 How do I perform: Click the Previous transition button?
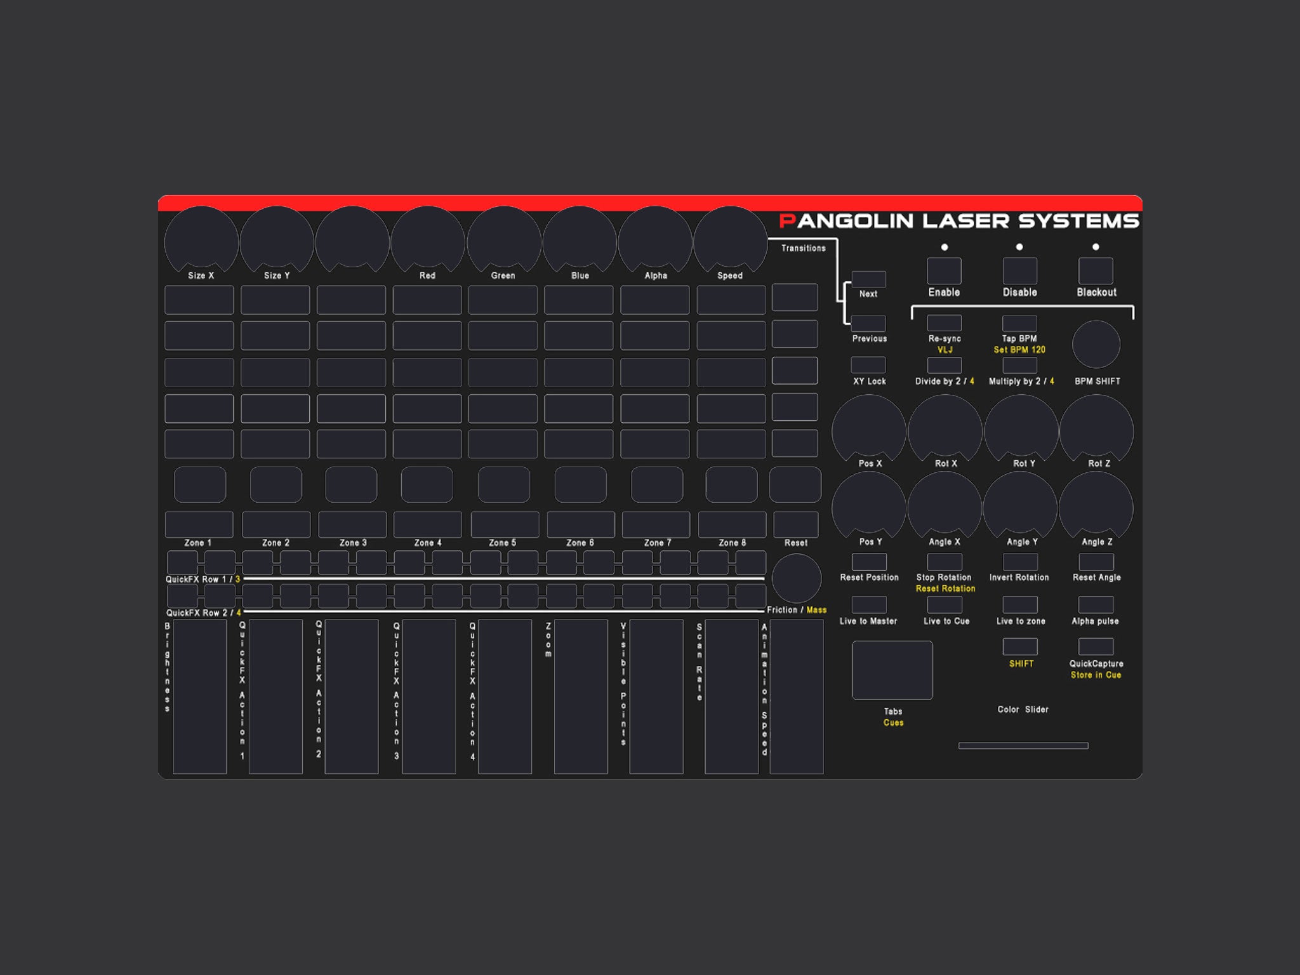pos(868,324)
